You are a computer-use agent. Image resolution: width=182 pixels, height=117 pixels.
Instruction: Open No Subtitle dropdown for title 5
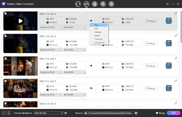pos(74,95)
